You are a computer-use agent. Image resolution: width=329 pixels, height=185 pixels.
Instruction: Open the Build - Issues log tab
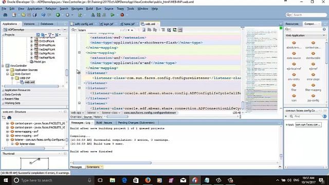tap(104, 123)
